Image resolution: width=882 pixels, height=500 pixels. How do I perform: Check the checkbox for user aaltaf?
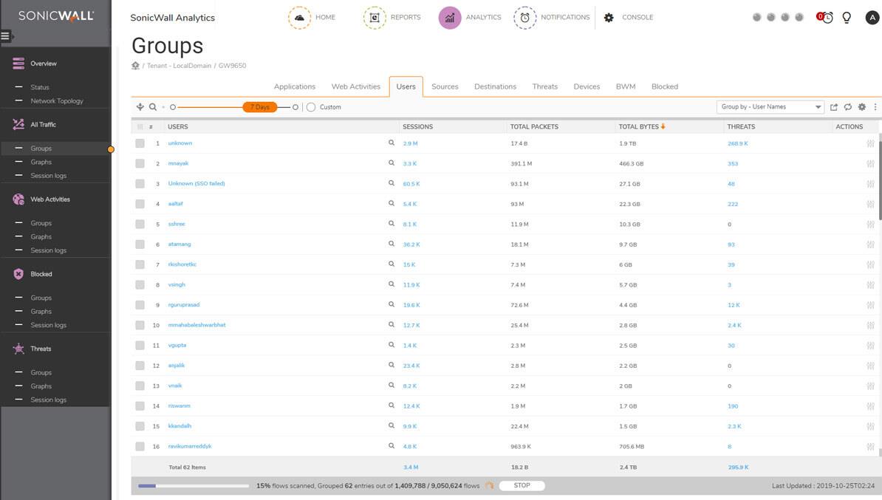[x=140, y=204]
